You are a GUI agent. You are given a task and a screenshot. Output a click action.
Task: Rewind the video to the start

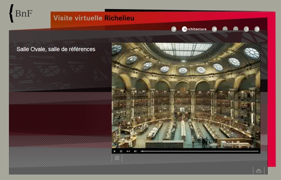coord(128,151)
